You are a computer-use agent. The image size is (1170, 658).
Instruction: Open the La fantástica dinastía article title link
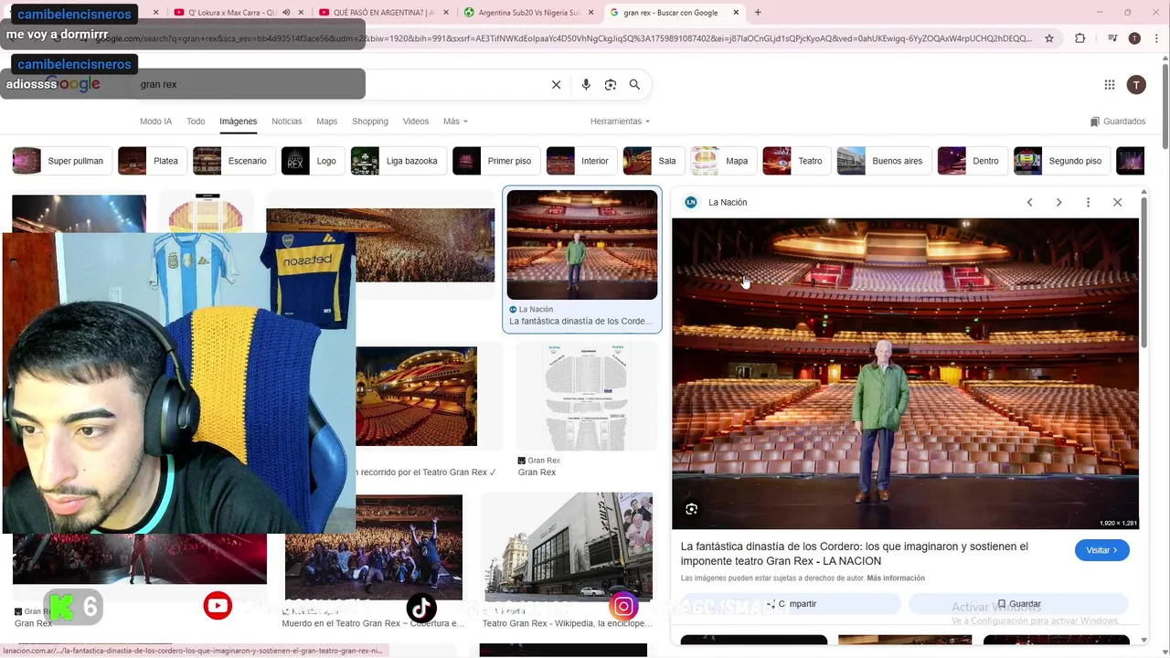coord(855,554)
